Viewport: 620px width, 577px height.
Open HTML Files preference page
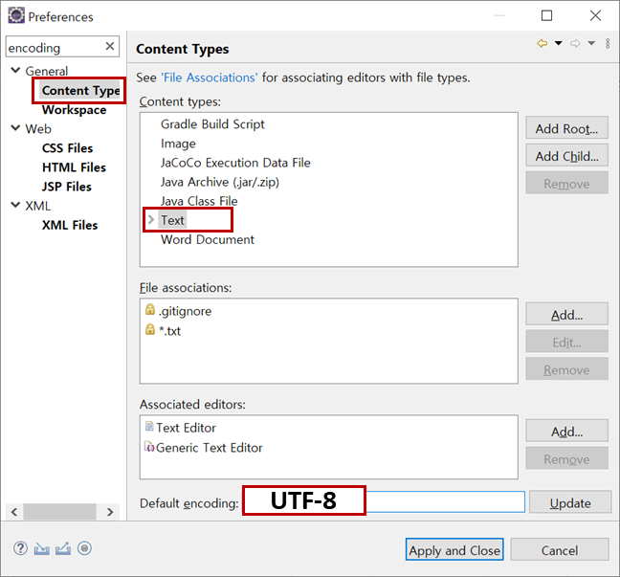(x=74, y=167)
